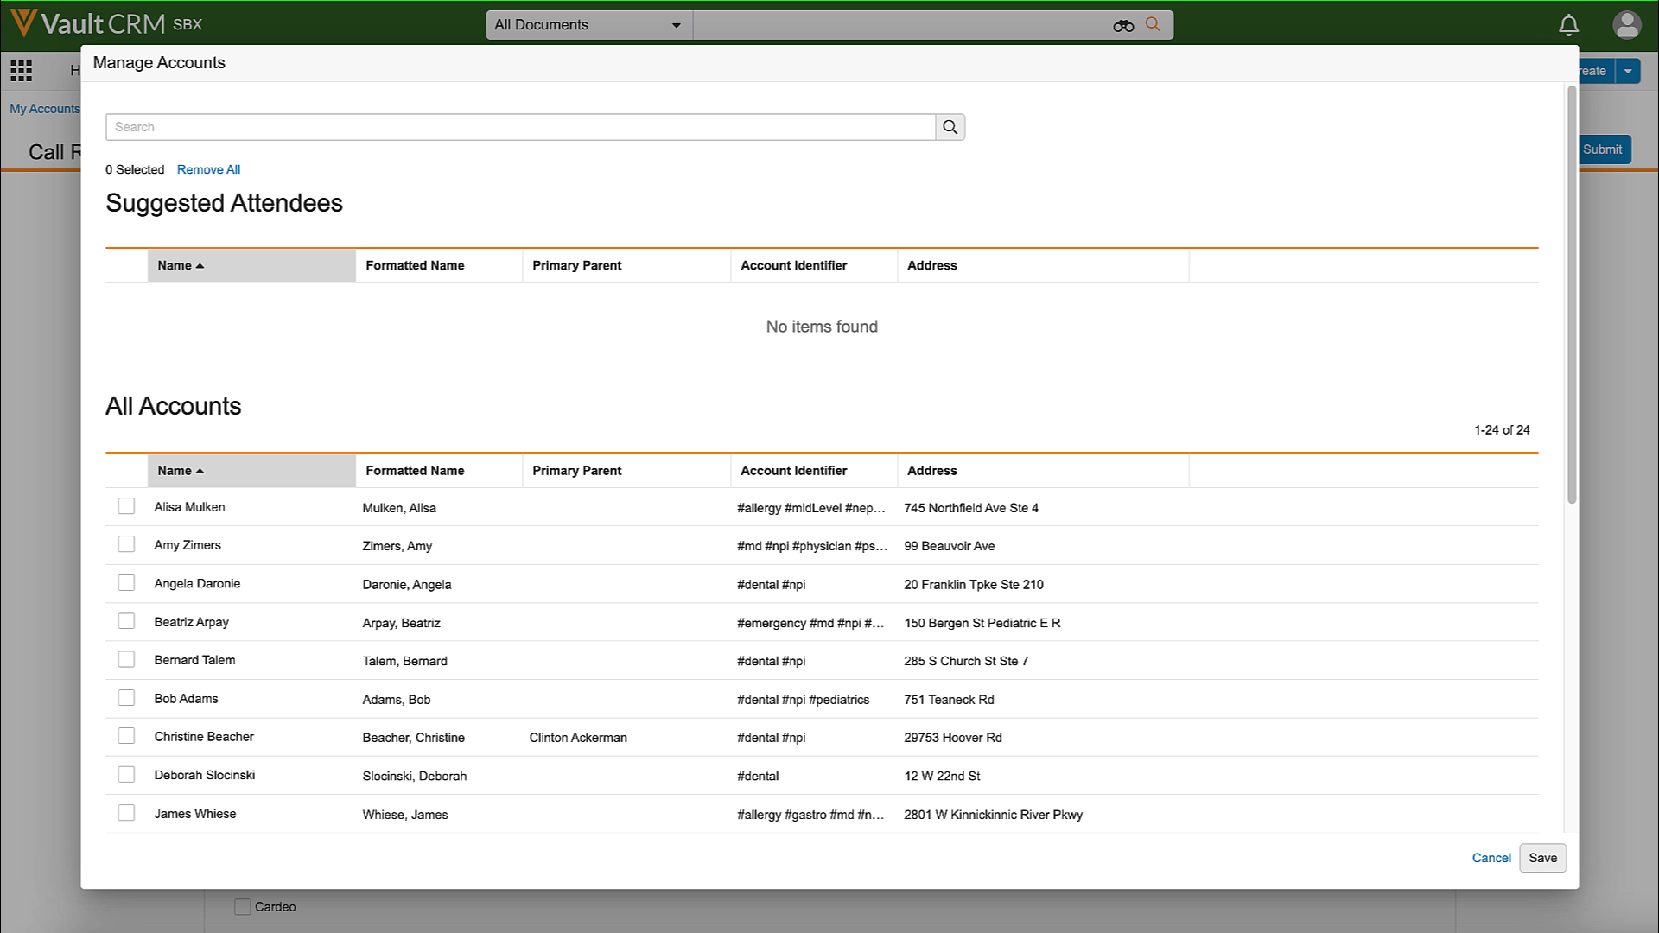Viewport: 1659px width, 933px height.
Task: Tick the checkbox for James Whiese
Action: click(x=126, y=813)
